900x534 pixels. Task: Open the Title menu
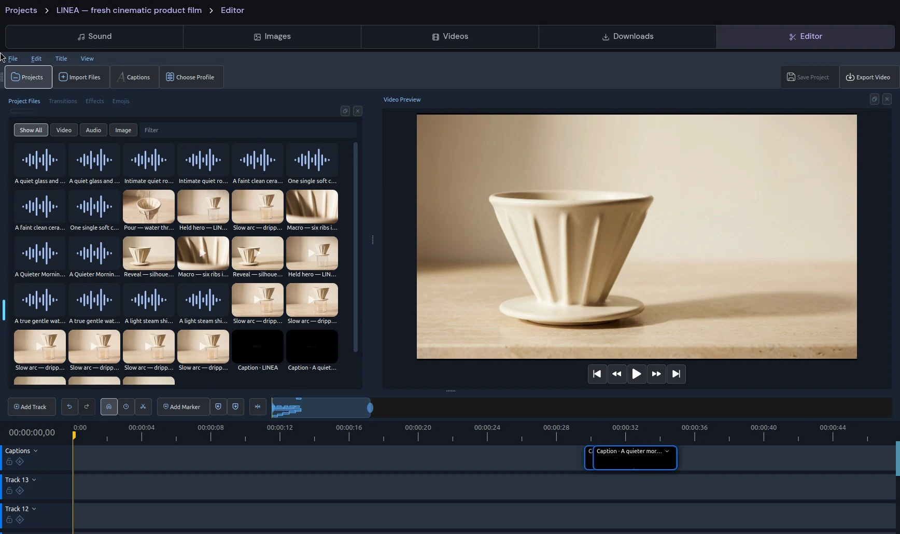point(61,59)
